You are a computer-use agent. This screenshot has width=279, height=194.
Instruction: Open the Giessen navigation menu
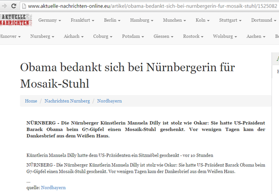click(x=163, y=36)
